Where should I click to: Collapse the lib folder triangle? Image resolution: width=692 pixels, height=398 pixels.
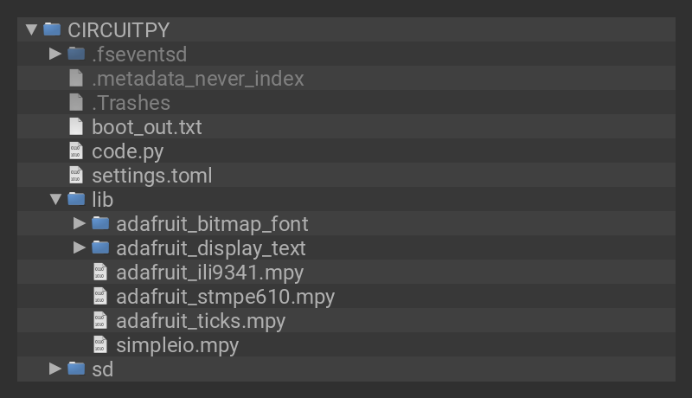(55, 200)
